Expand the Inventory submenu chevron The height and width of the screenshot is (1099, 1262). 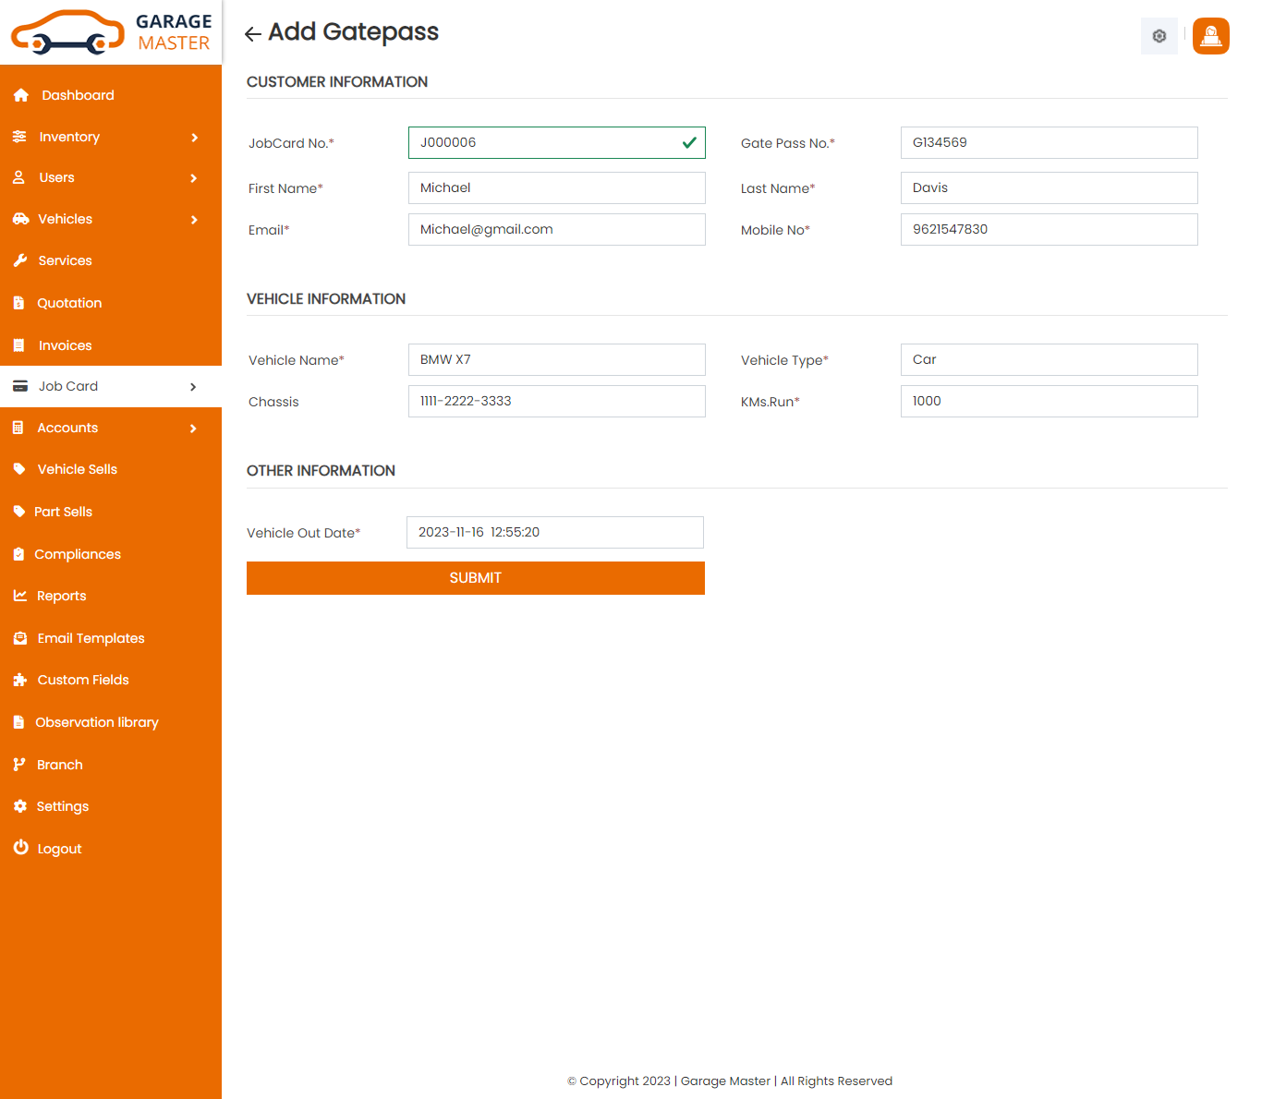194,138
